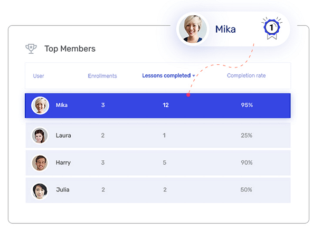Click the User column header
Image resolution: width=322 pixels, height=230 pixels.
(39, 76)
